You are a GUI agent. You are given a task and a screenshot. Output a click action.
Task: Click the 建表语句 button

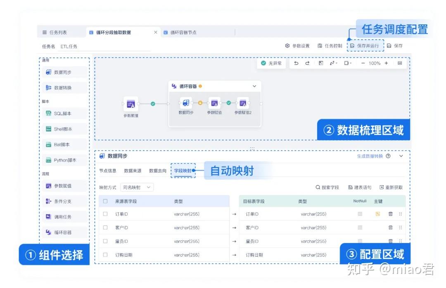[360, 187]
